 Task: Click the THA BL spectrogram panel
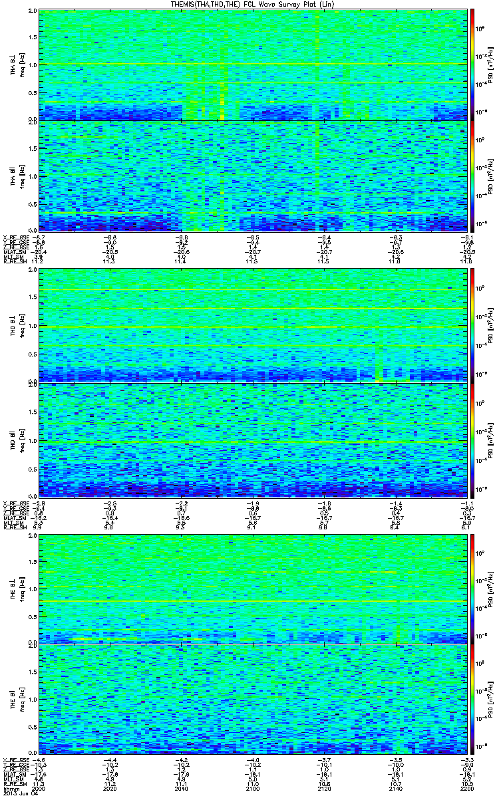pos(252,65)
